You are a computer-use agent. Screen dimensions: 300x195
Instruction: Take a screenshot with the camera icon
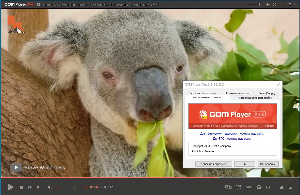(259, 187)
